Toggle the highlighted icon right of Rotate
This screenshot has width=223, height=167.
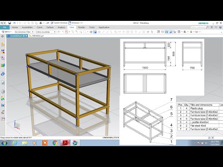pos(171,32)
